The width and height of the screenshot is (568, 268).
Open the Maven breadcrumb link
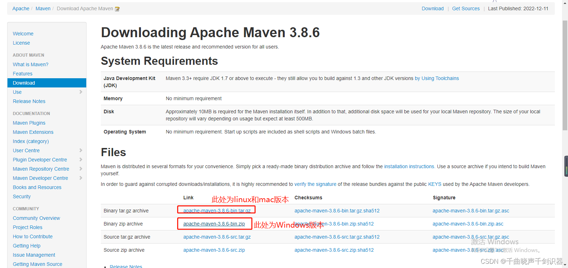[43, 8]
